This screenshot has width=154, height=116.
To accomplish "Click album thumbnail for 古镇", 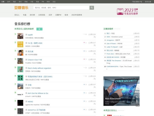I will (x=20, y=86).
